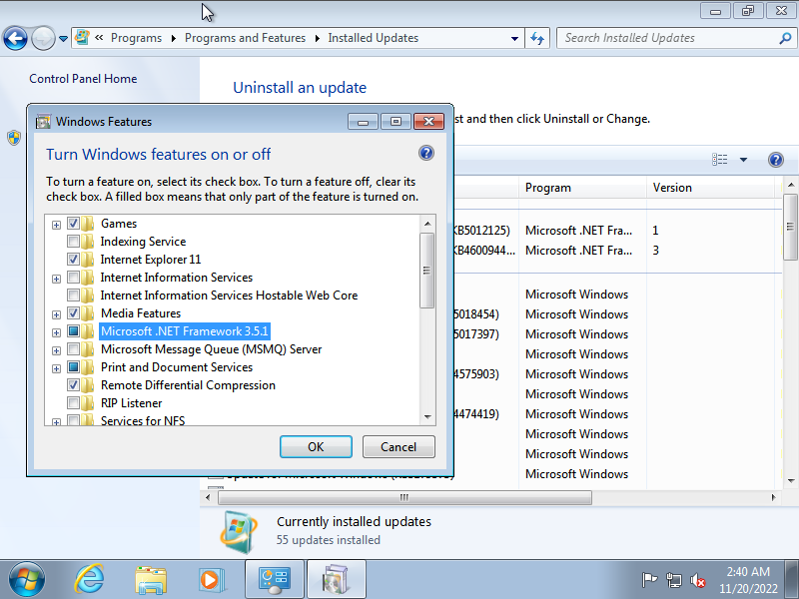Open Windows Explorer from taskbar
This screenshot has height=599, width=799.
coord(151,580)
